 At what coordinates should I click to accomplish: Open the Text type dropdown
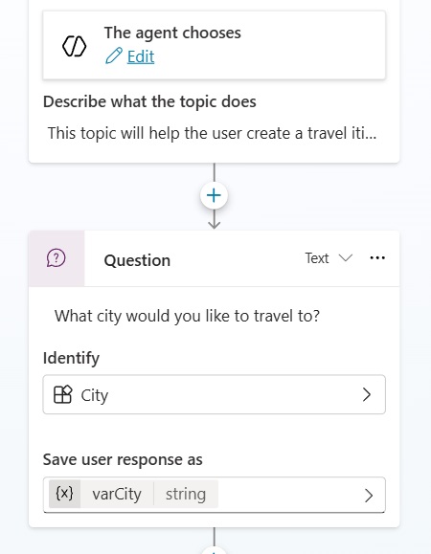pos(329,258)
